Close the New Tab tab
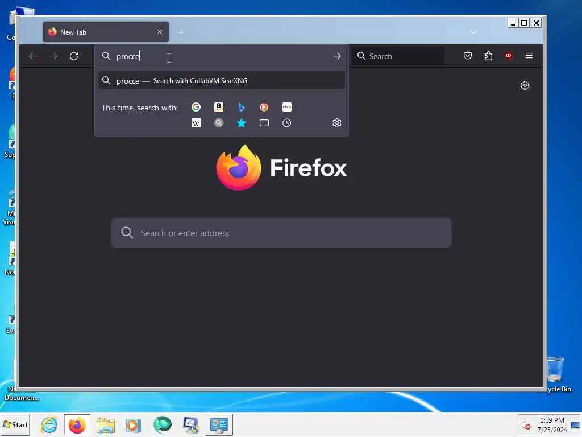The height and width of the screenshot is (437, 582). click(x=160, y=32)
